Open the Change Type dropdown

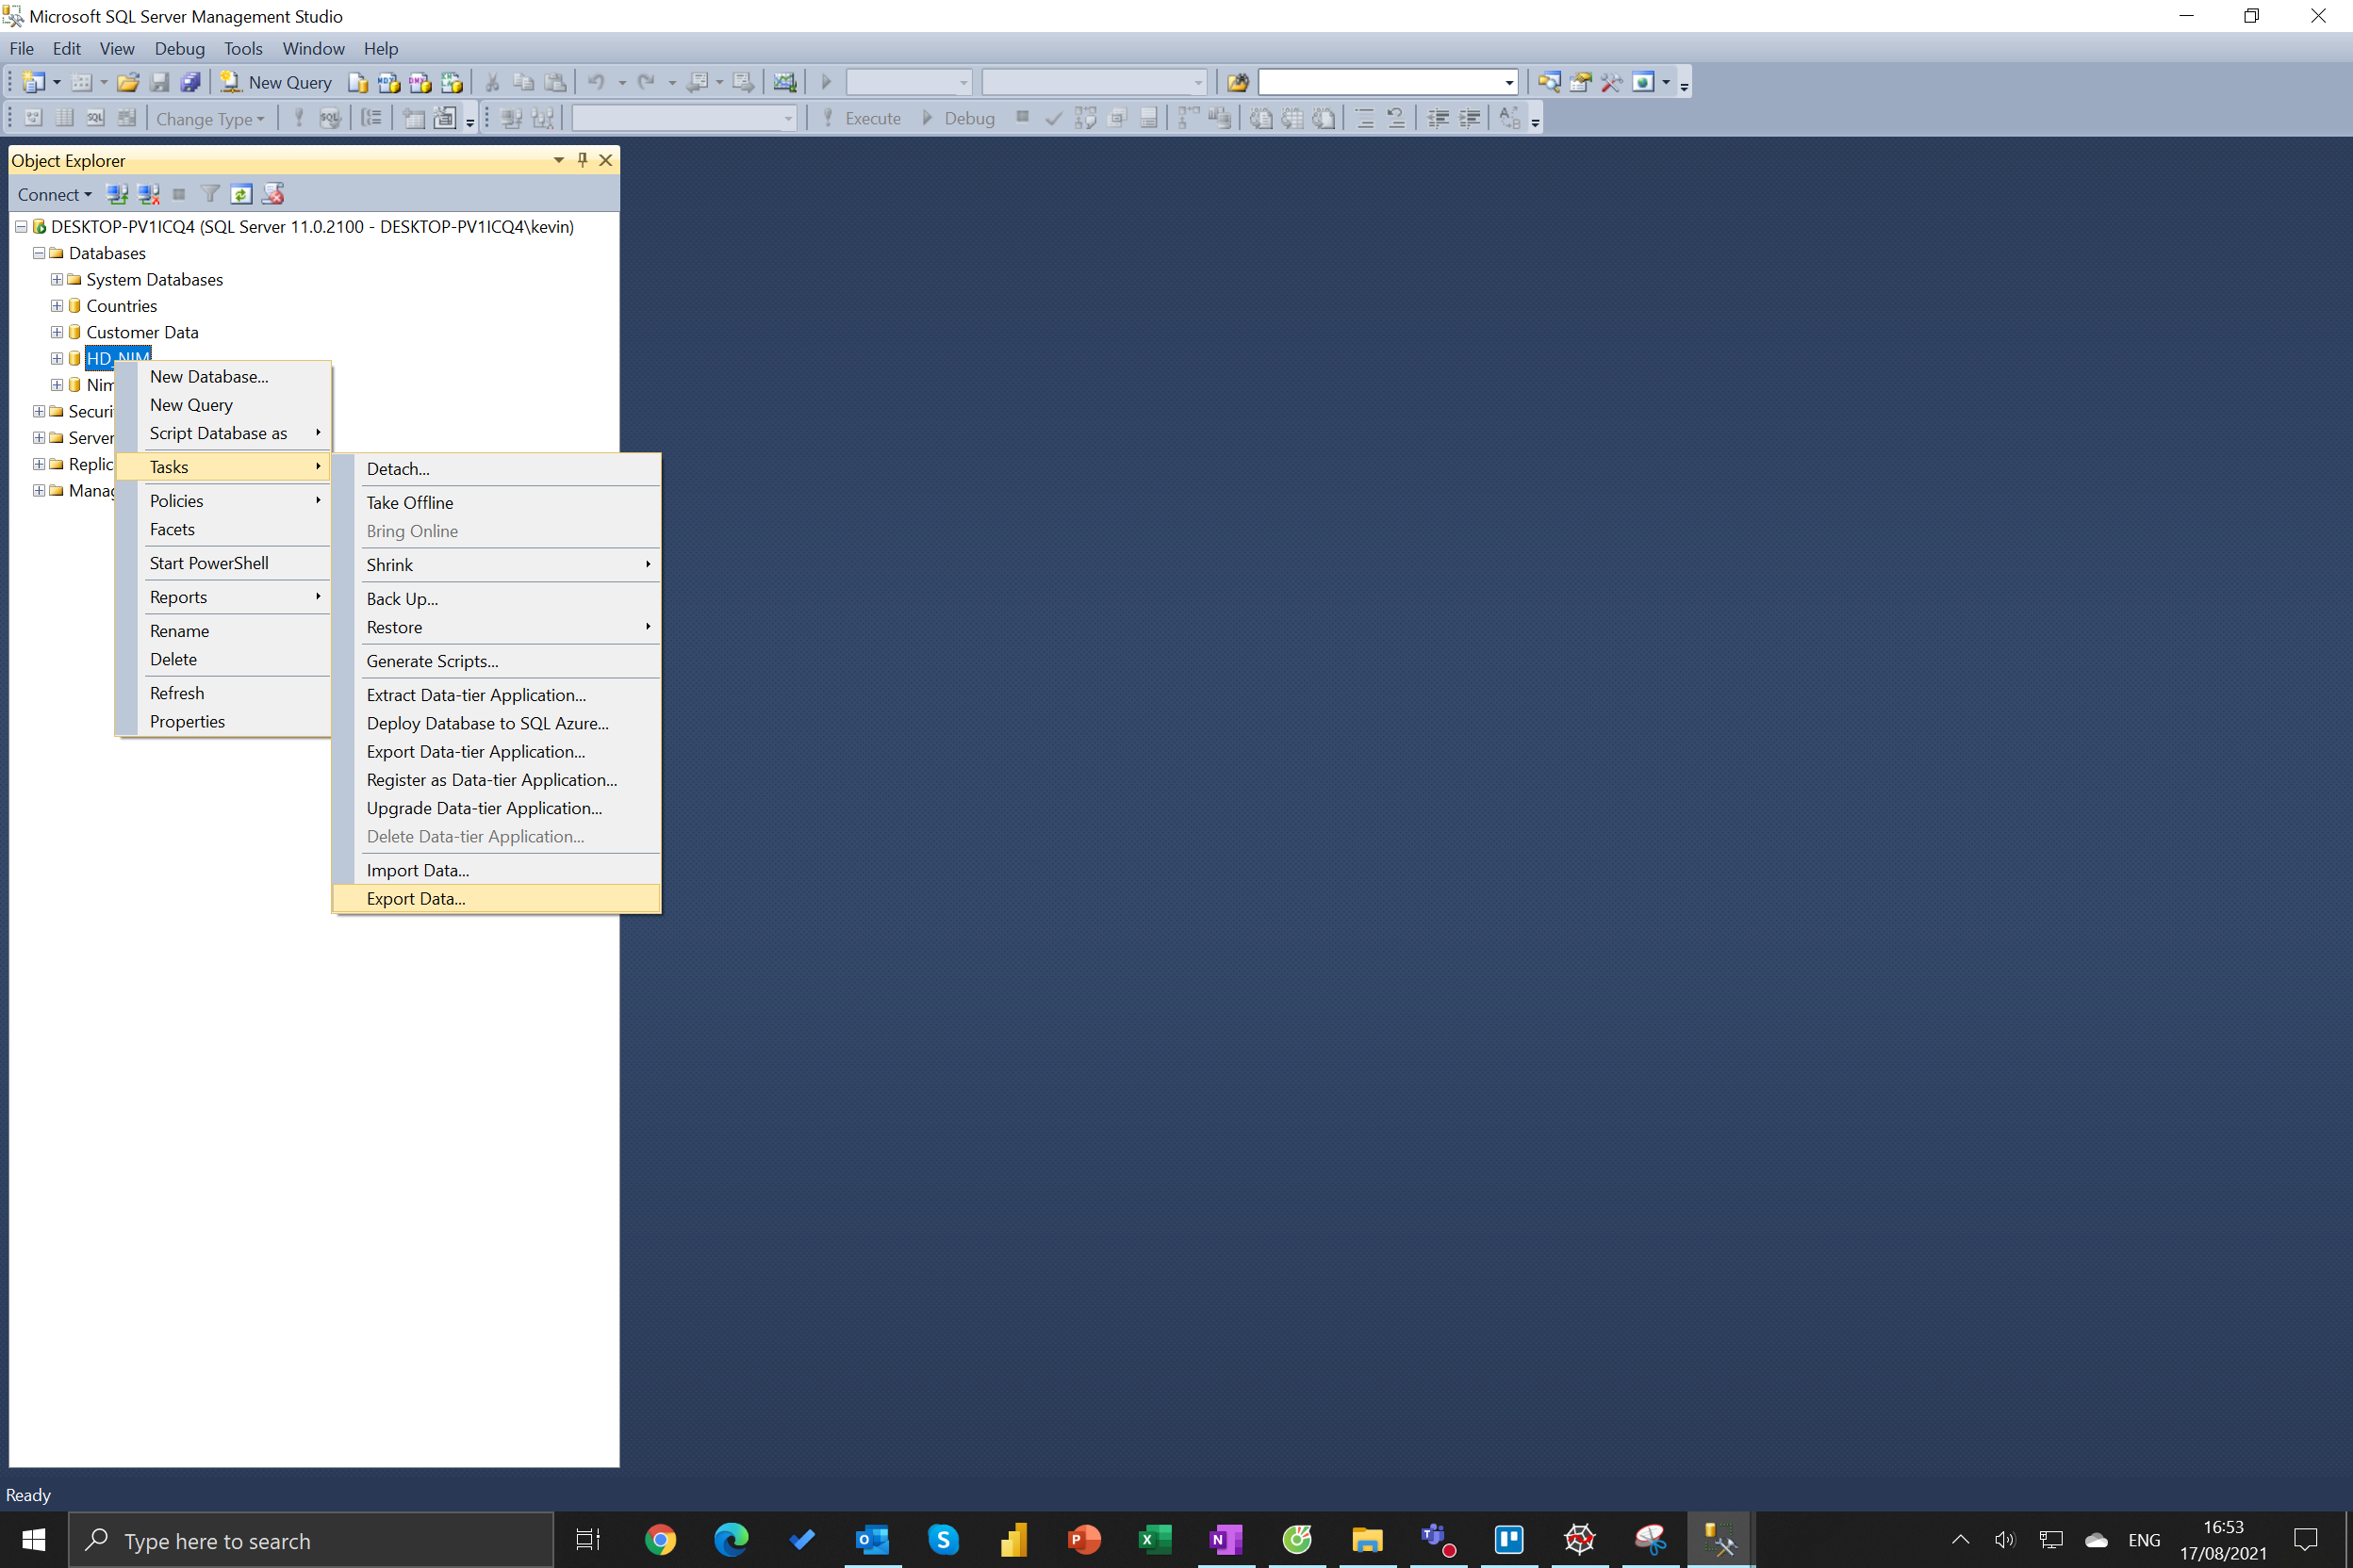pyautogui.click(x=210, y=118)
